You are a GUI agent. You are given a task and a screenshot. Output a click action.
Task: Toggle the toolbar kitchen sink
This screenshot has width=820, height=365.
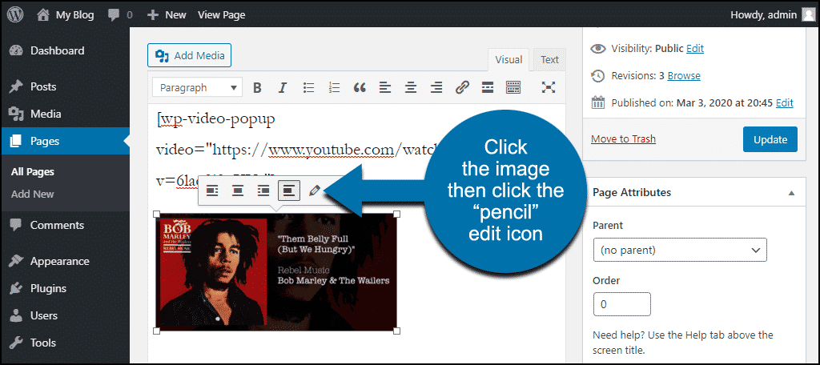pos(513,87)
